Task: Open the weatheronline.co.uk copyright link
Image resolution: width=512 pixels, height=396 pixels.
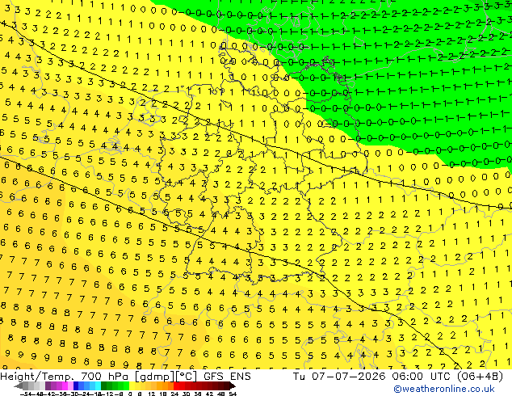Action: [444, 390]
